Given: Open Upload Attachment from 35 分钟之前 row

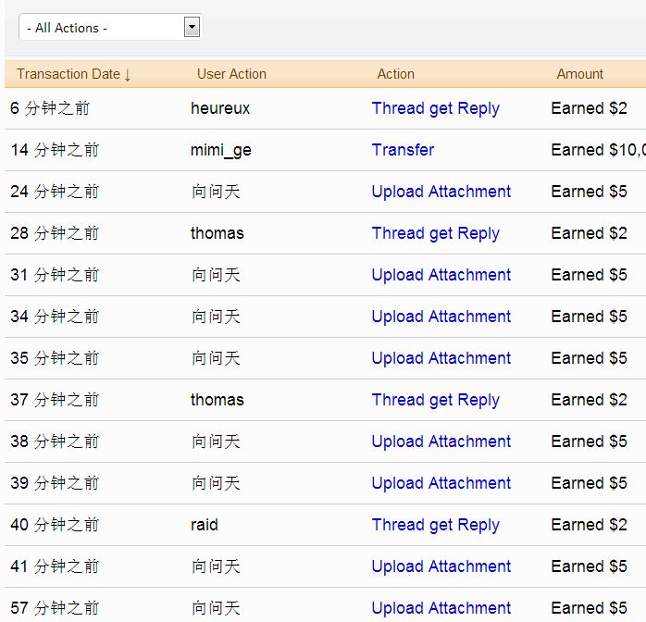Looking at the screenshot, I should pyautogui.click(x=441, y=358).
